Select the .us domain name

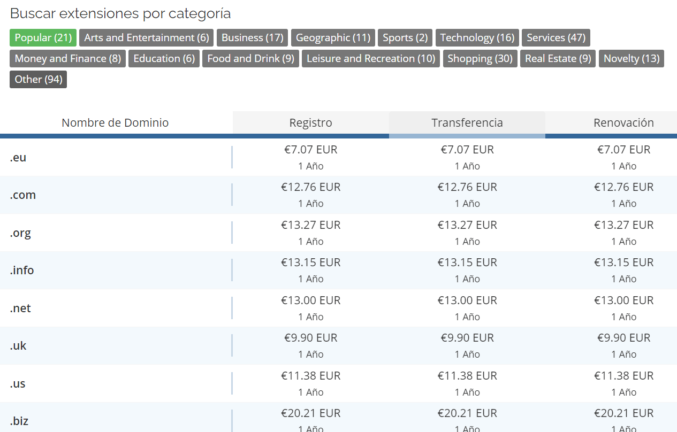click(18, 383)
